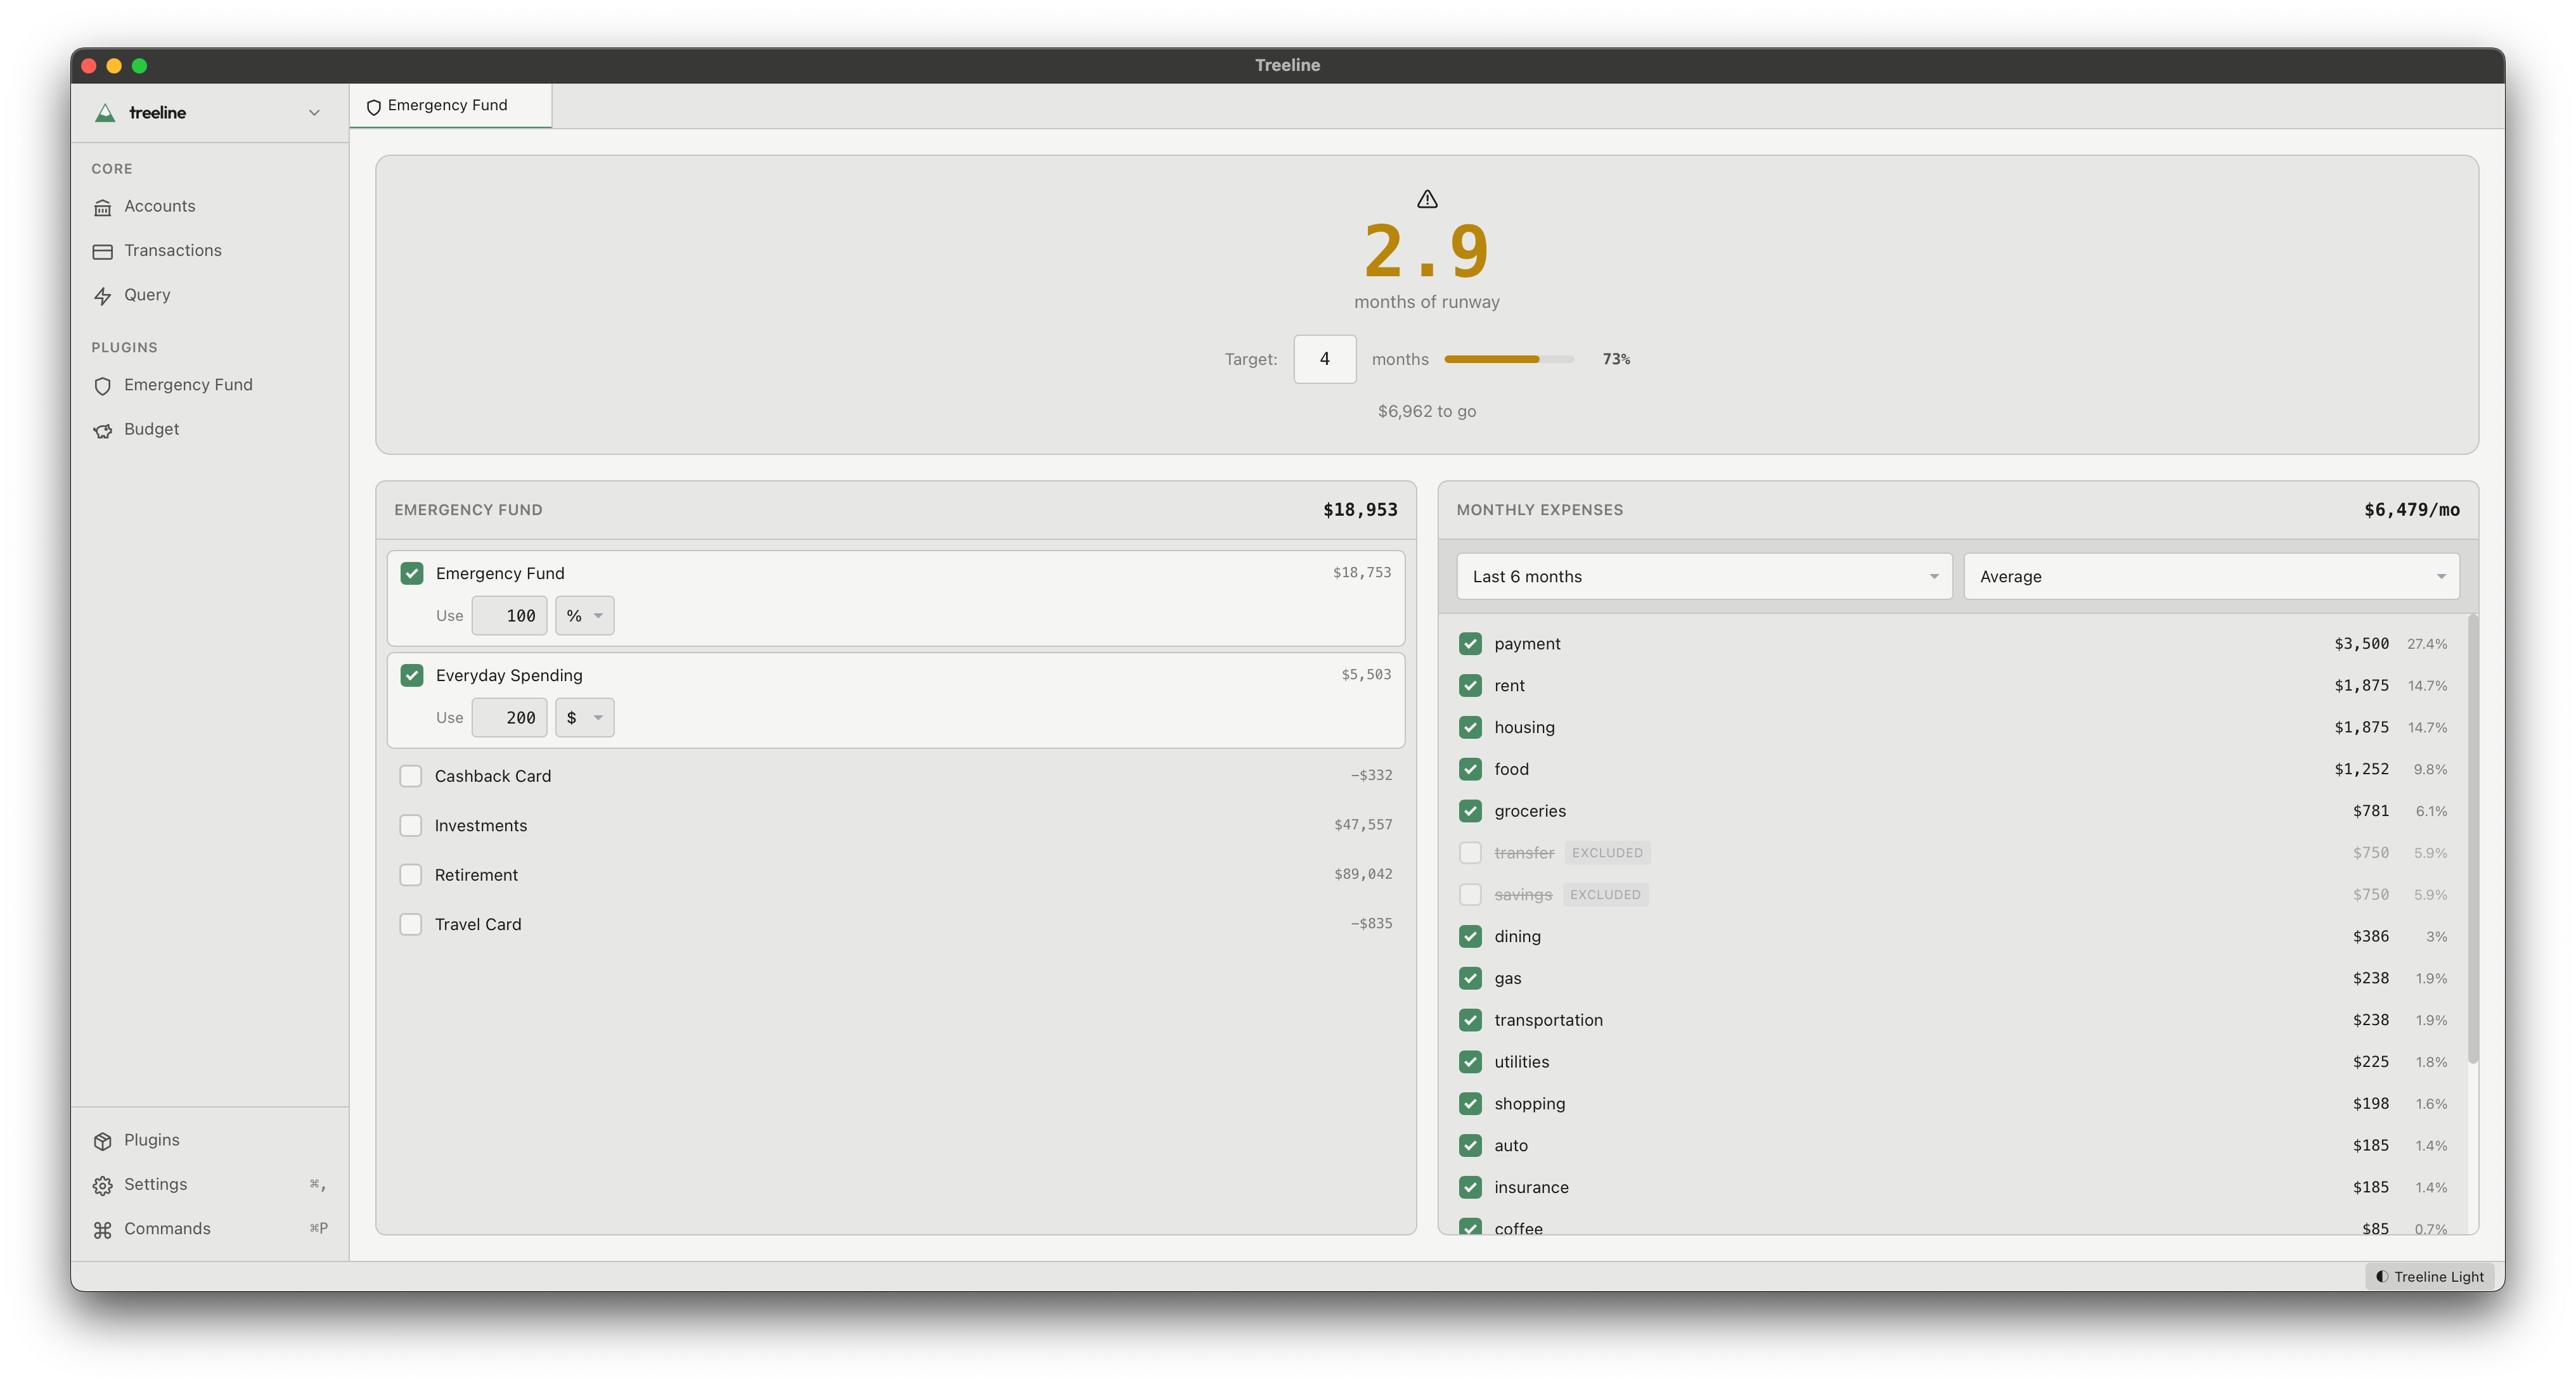The height and width of the screenshot is (1385, 2576).
Task: Switch to the Emergency Fund tab
Action: [x=448, y=106]
